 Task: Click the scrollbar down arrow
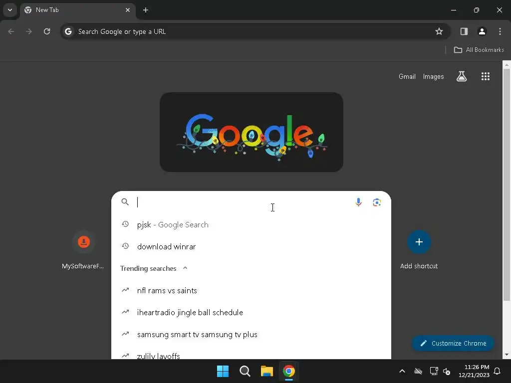pyautogui.click(x=507, y=355)
